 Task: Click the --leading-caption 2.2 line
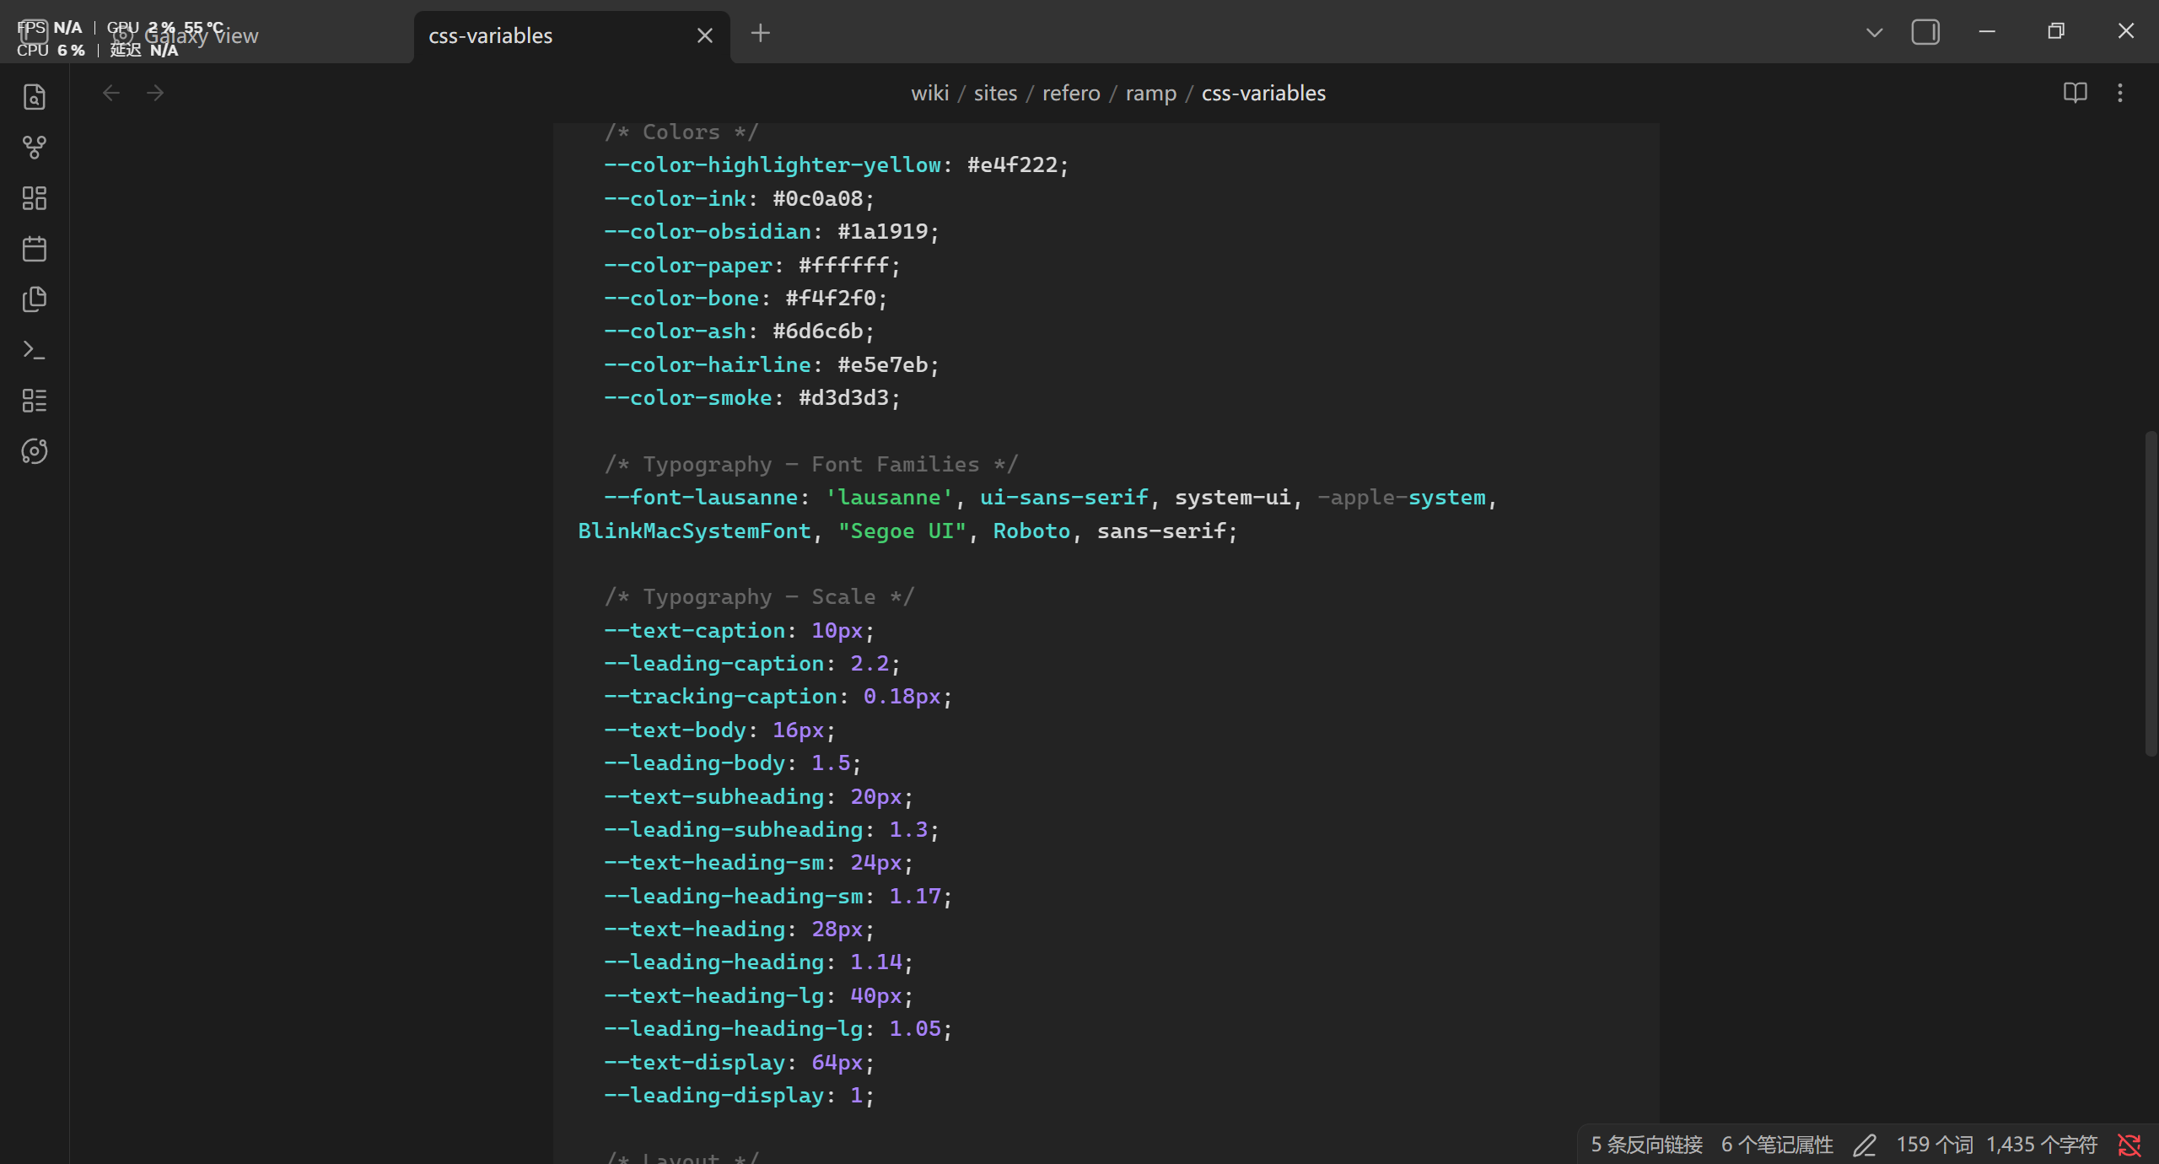coord(751,664)
